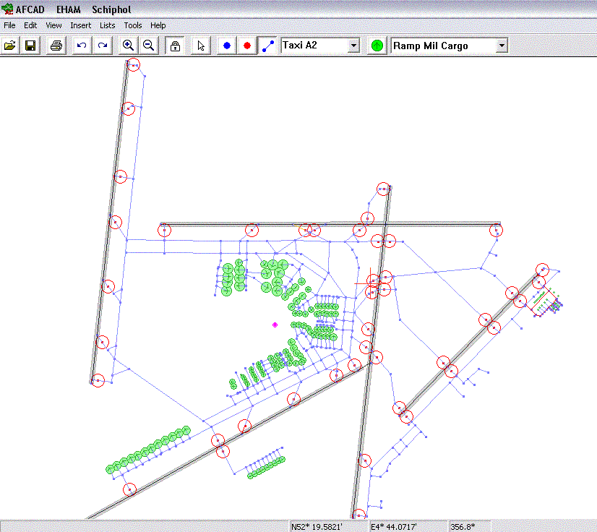Screen dimensions: 597x532
Task: Save the airport file with the floppy disk icon
Action: point(30,46)
